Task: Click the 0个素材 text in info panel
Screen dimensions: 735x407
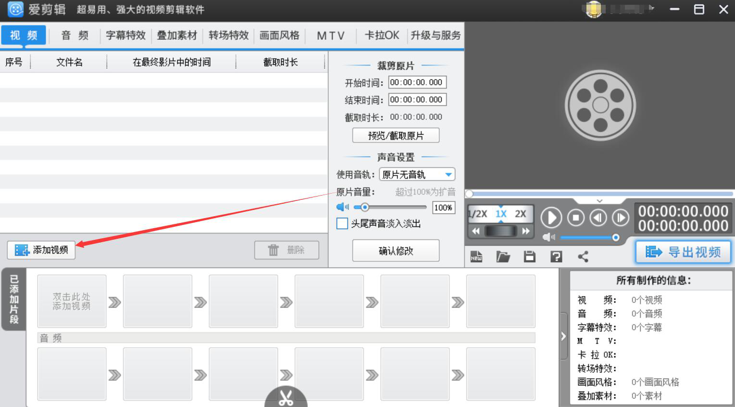Action: 647,396
